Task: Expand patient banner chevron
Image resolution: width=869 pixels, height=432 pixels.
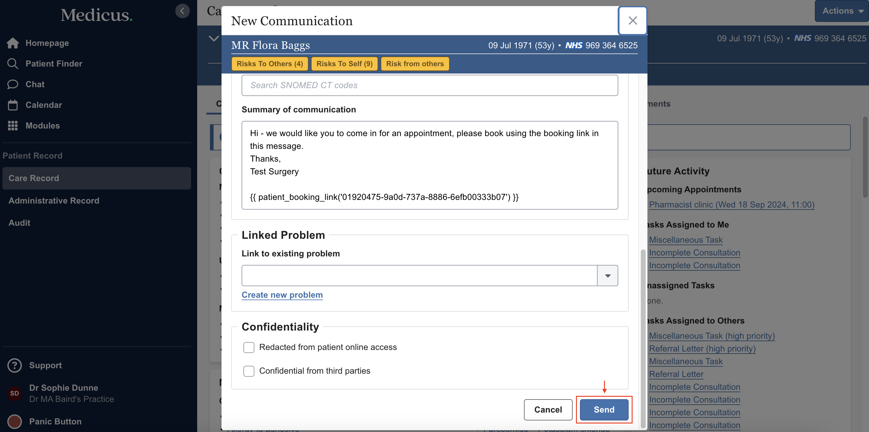Action: tap(214, 38)
